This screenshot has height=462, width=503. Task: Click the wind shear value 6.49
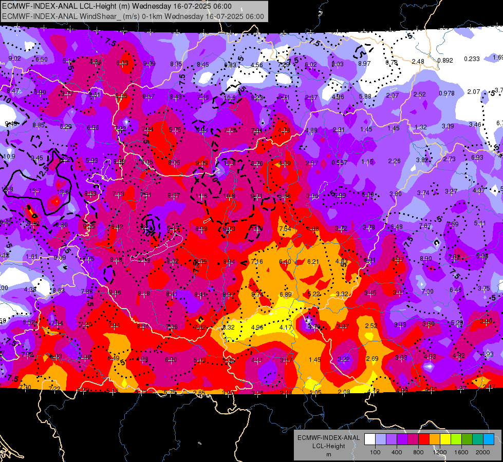[x=113, y=358]
